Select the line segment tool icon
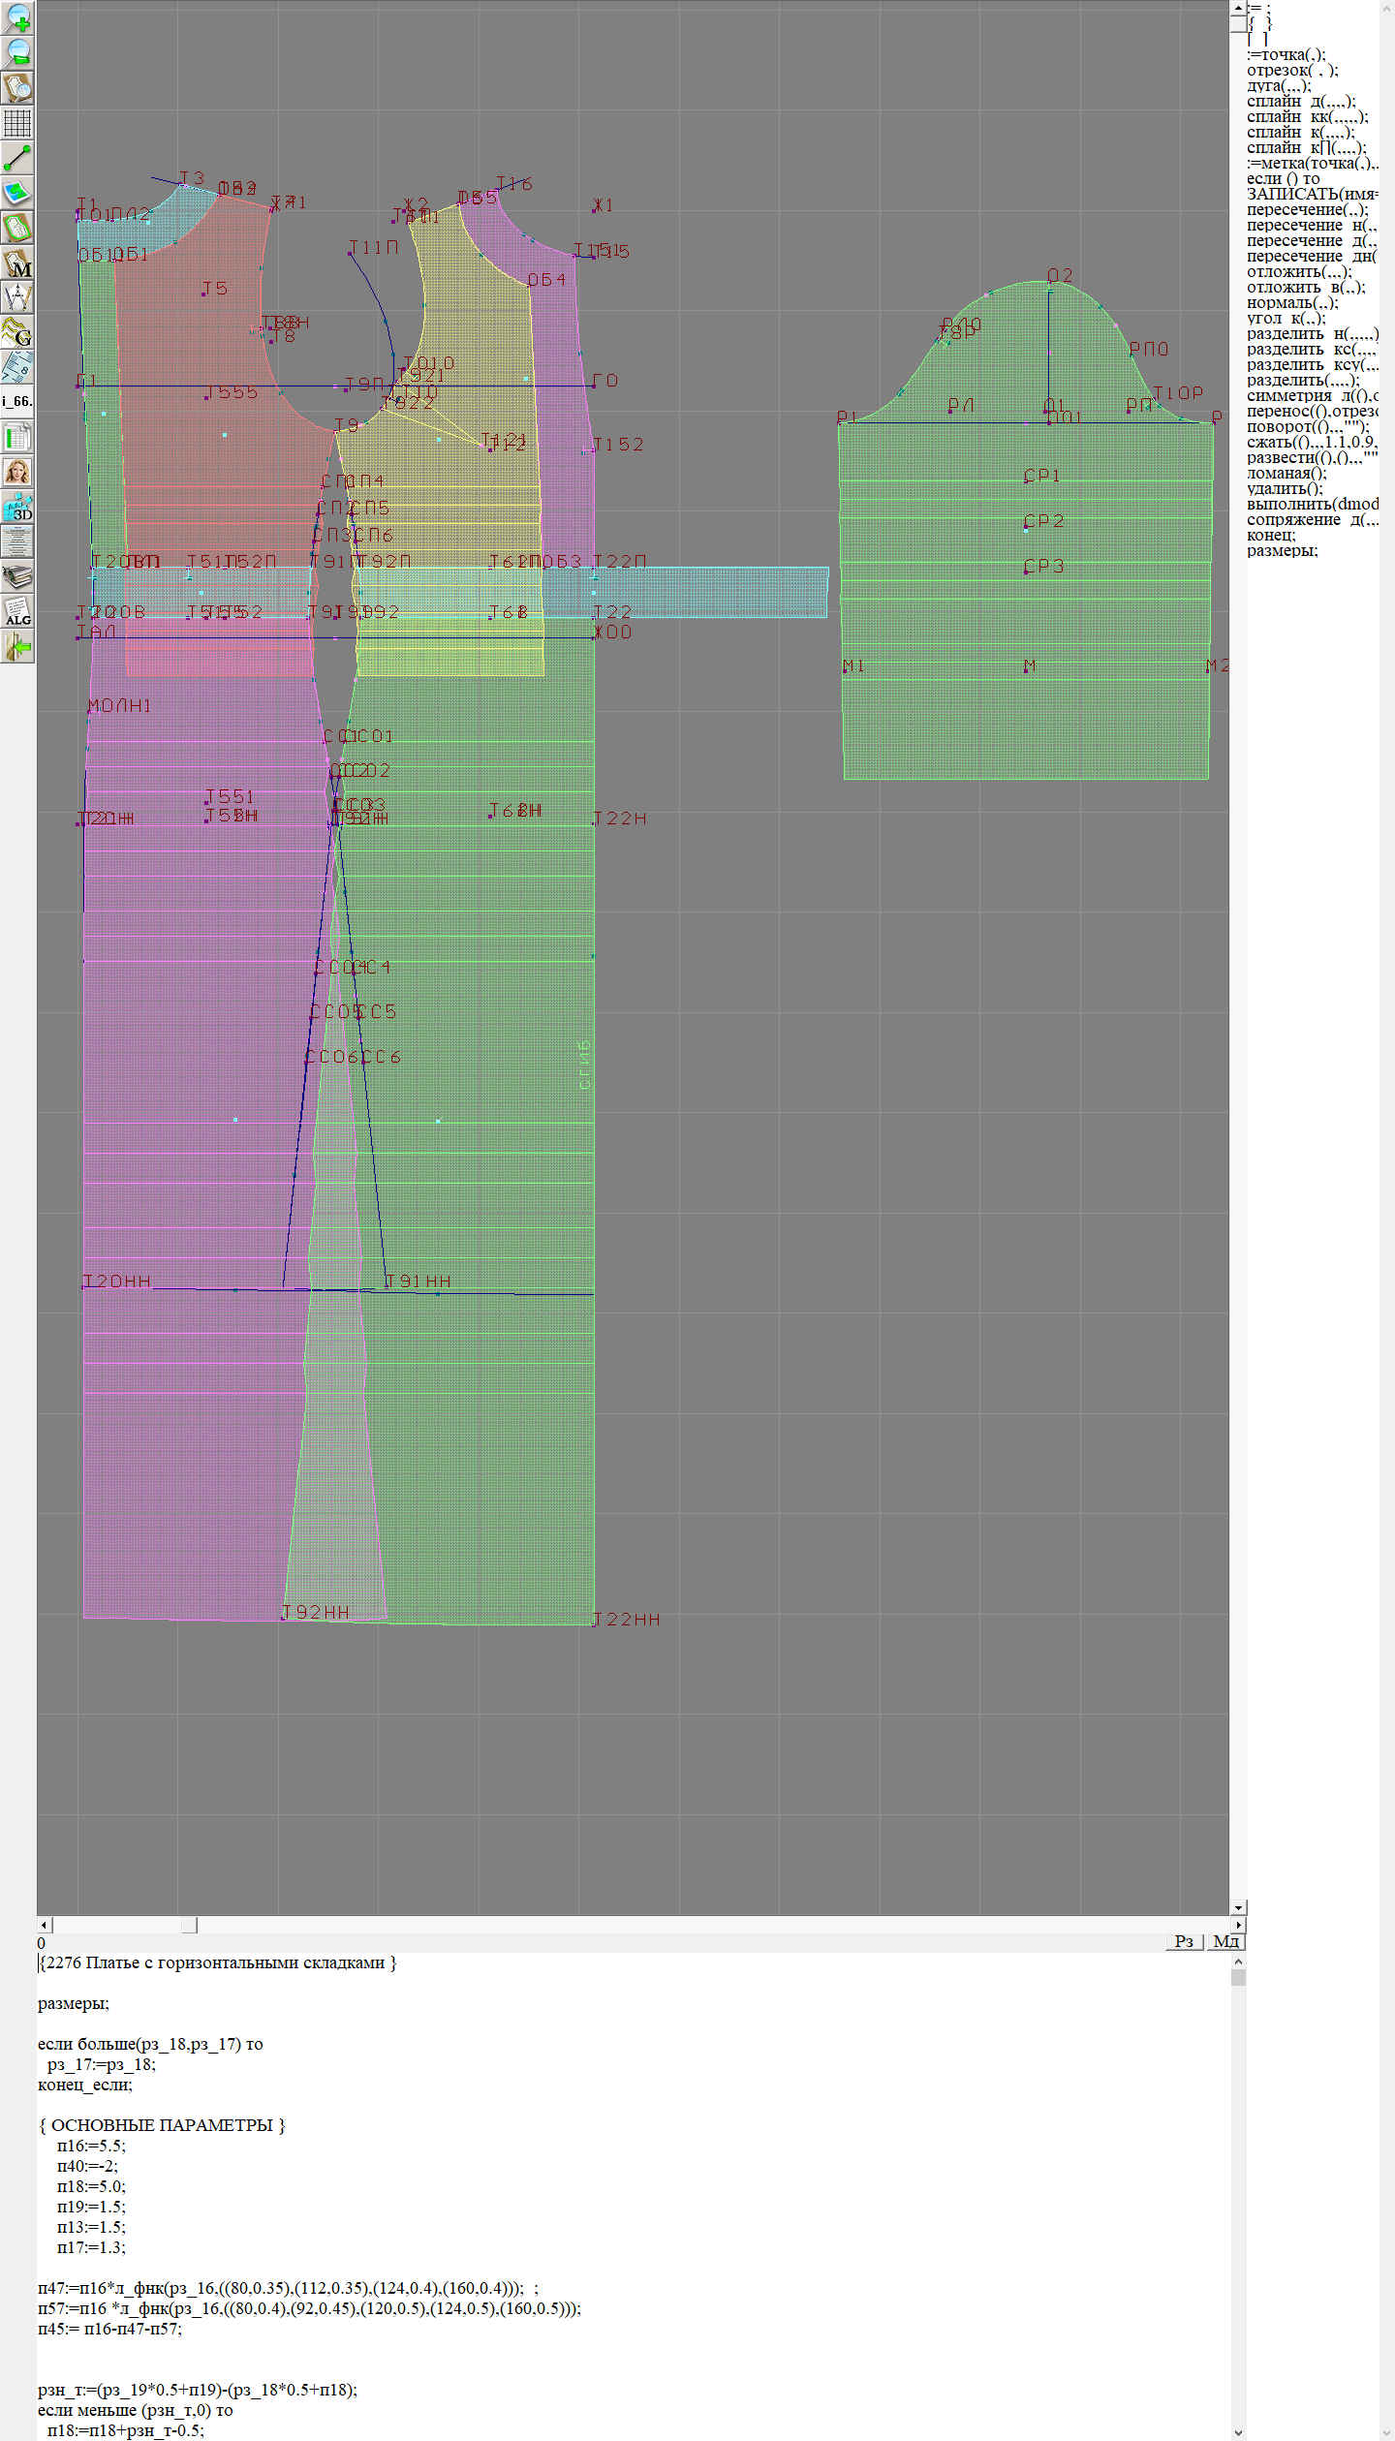The image size is (1395, 2441). 17,158
